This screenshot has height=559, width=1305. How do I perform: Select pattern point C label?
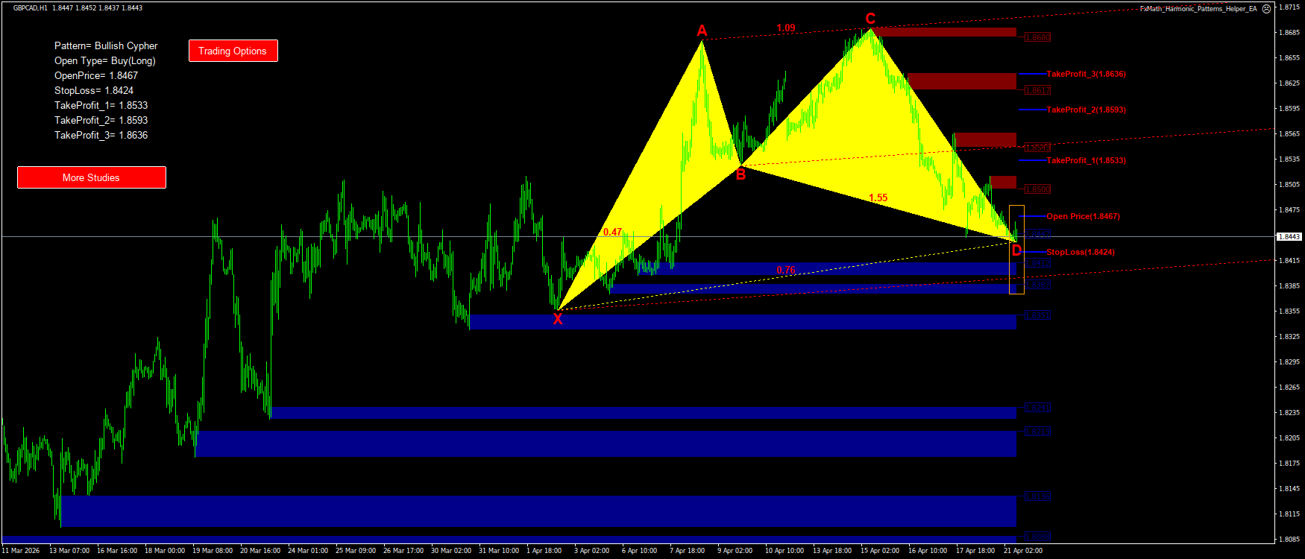coord(870,19)
